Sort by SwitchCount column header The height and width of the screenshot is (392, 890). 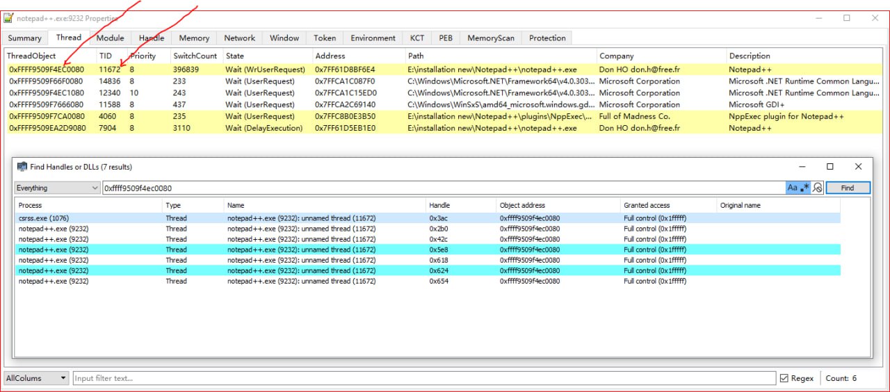[196, 56]
